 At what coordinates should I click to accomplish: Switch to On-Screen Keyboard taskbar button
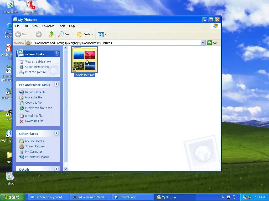point(48,197)
